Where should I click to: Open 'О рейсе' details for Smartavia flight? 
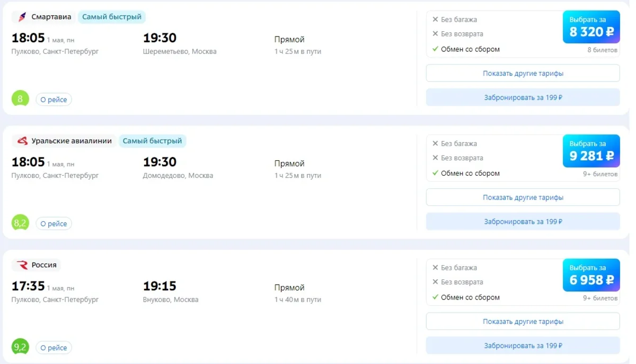pyautogui.click(x=54, y=99)
